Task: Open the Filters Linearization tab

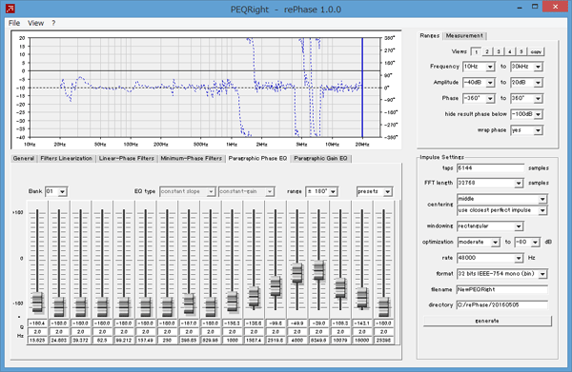Action: coord(67,158)
